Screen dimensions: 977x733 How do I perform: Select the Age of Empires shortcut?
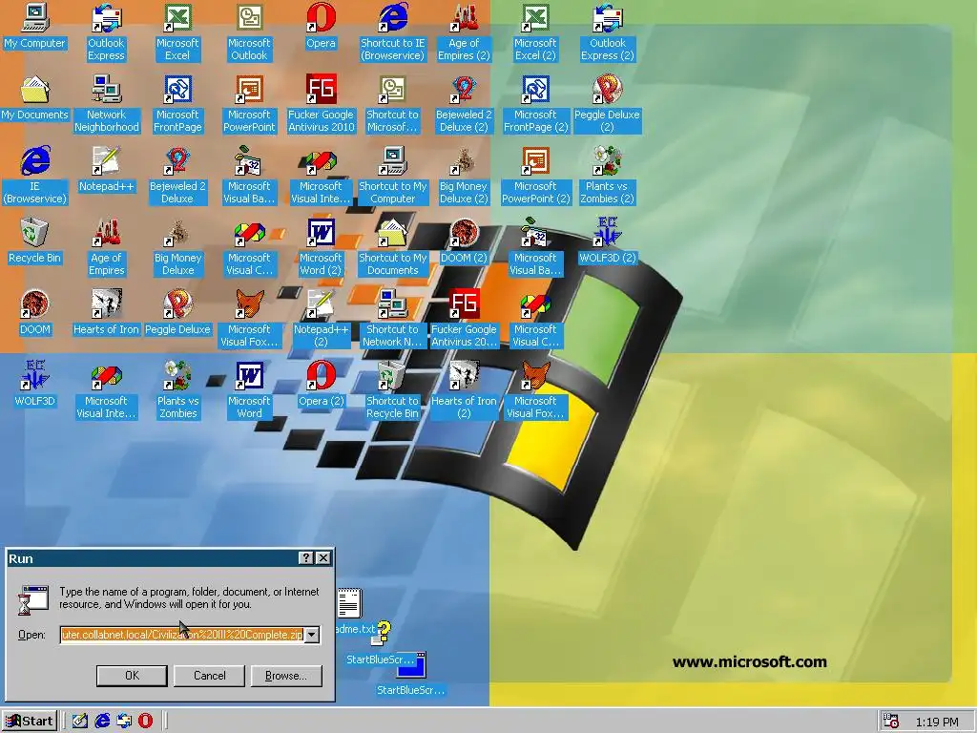point(106,247)
